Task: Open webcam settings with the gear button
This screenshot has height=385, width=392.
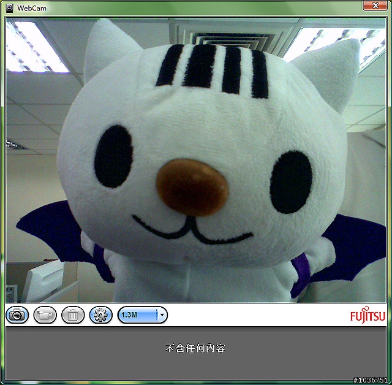Action: coord(100,314)
